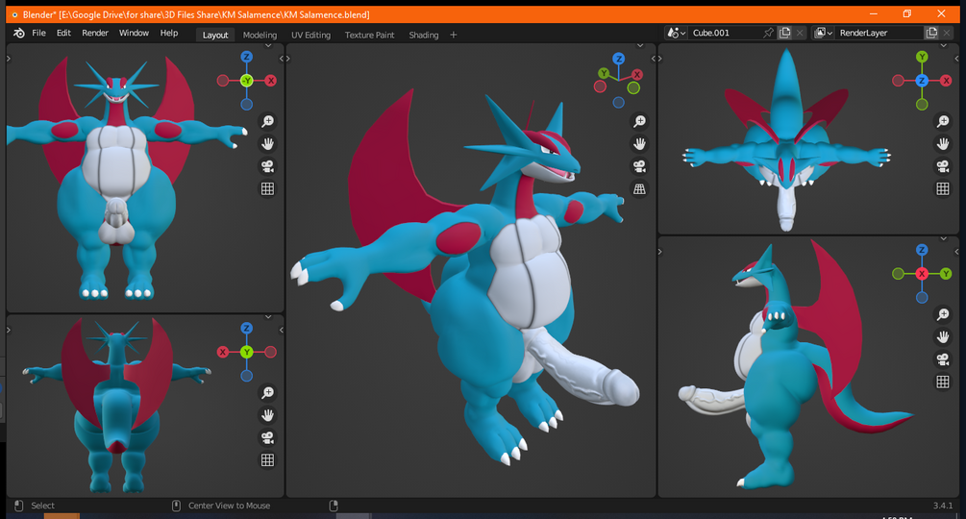The width and height of the screenshot is (966, 519).
Task: Click the new scene icon beside Cube.001
Action: pos(784,33)
